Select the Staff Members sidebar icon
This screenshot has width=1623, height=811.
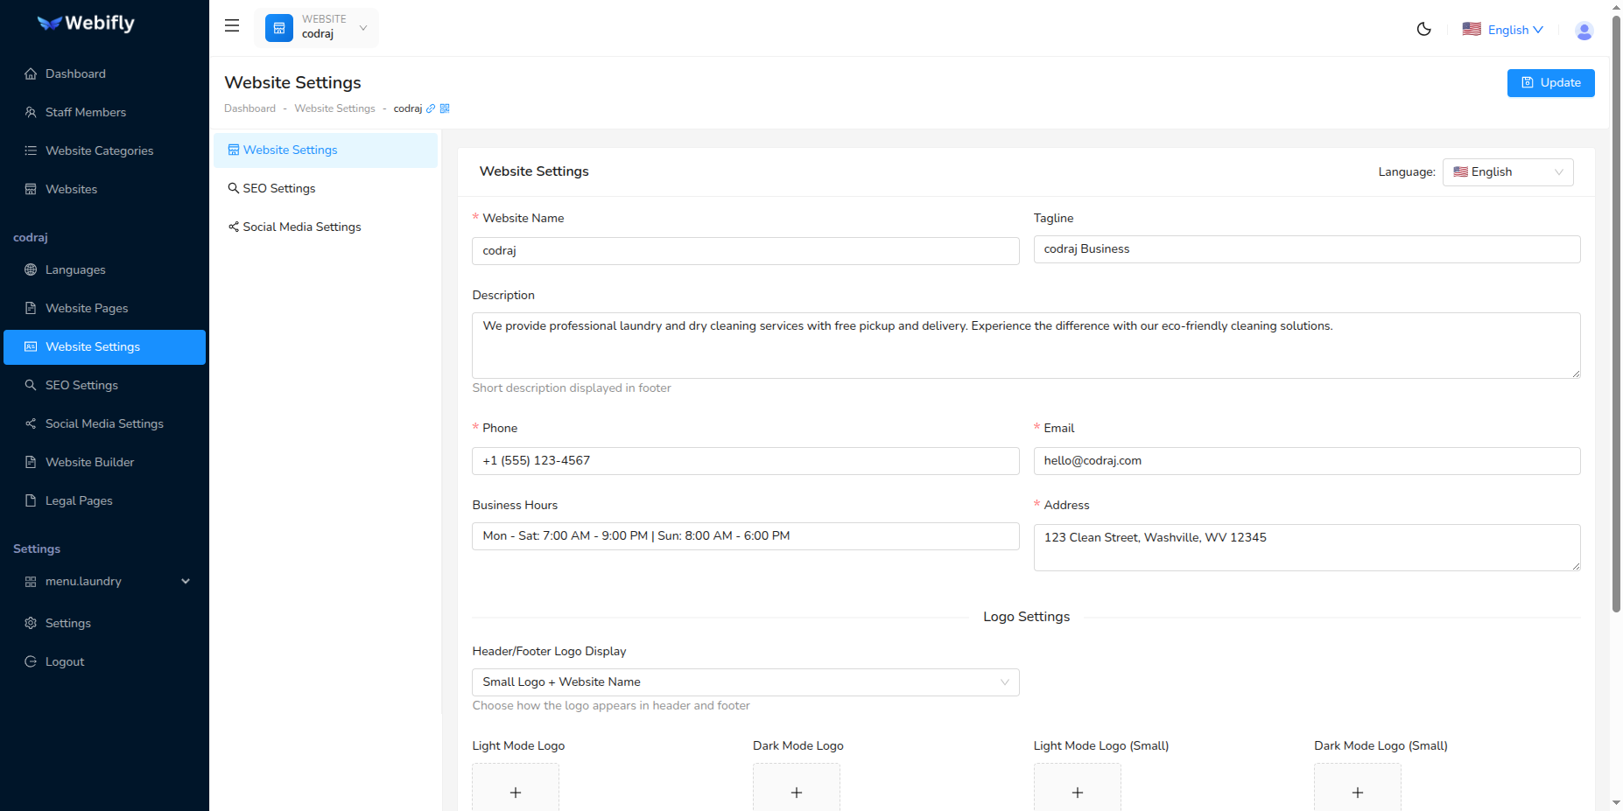31,112
